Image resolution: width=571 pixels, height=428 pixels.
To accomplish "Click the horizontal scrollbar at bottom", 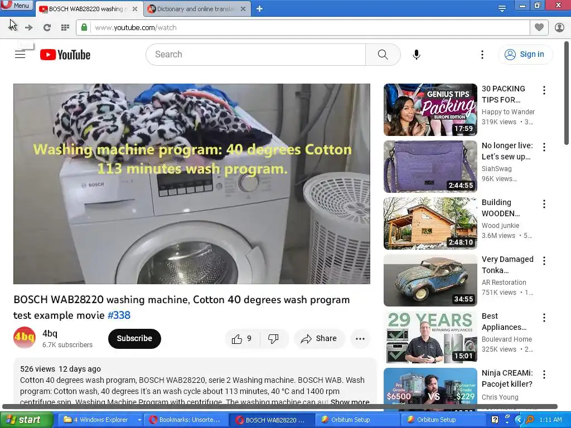I will pyautogui.click(x=280, y=406).
